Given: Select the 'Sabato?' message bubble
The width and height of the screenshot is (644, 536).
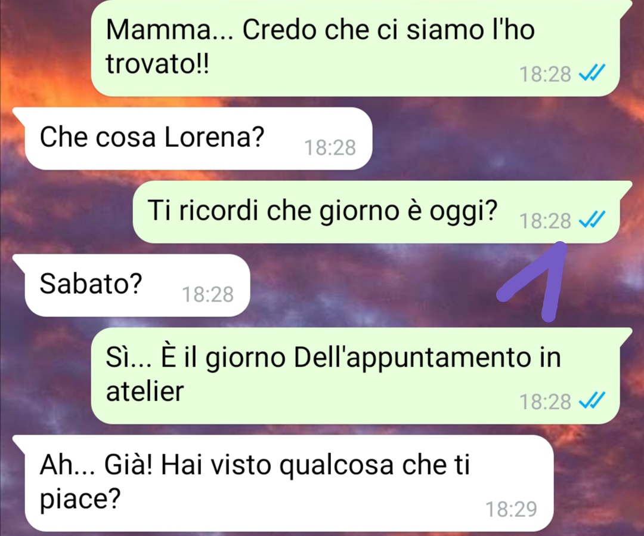Looking at the screenshot, I should click(x=132, y=285).
